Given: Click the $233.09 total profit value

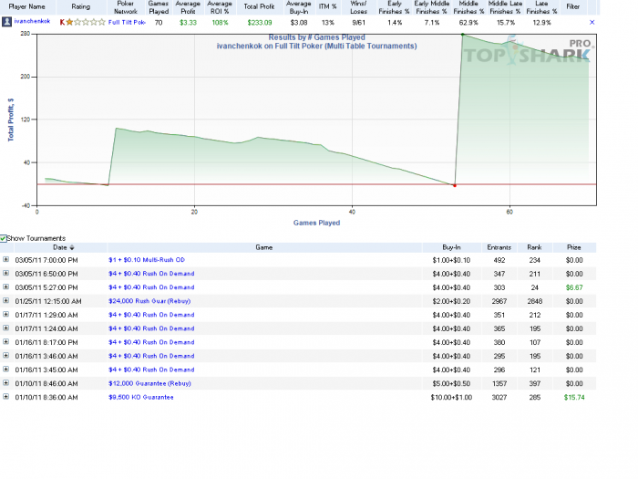Looking at the screenshot, I should 260,23.
